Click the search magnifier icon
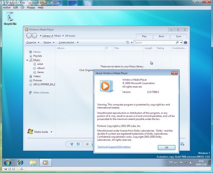Image resolution: width=213 pixels, height=173 pixels. point(177,43)
